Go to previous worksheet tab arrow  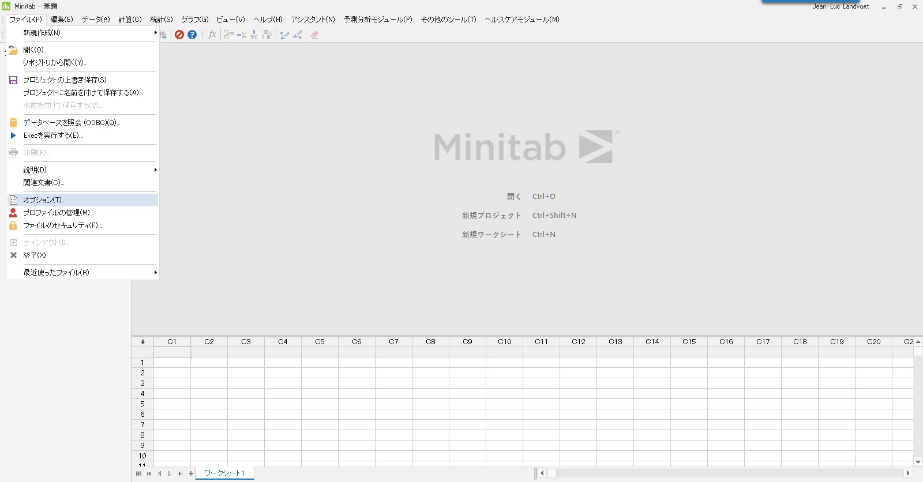pos(160,473)
